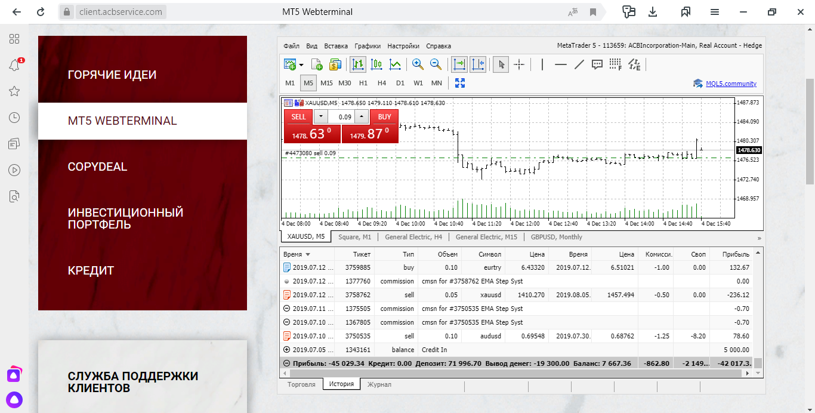Image resolution: width=815 pixels, height=413 pixels.
Task: Open the Справка menu
Action: (439, 46)
